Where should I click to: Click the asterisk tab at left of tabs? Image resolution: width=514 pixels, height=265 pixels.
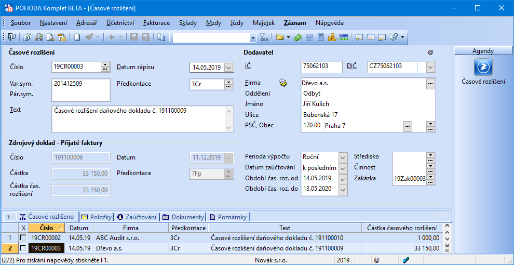(9, 217)
